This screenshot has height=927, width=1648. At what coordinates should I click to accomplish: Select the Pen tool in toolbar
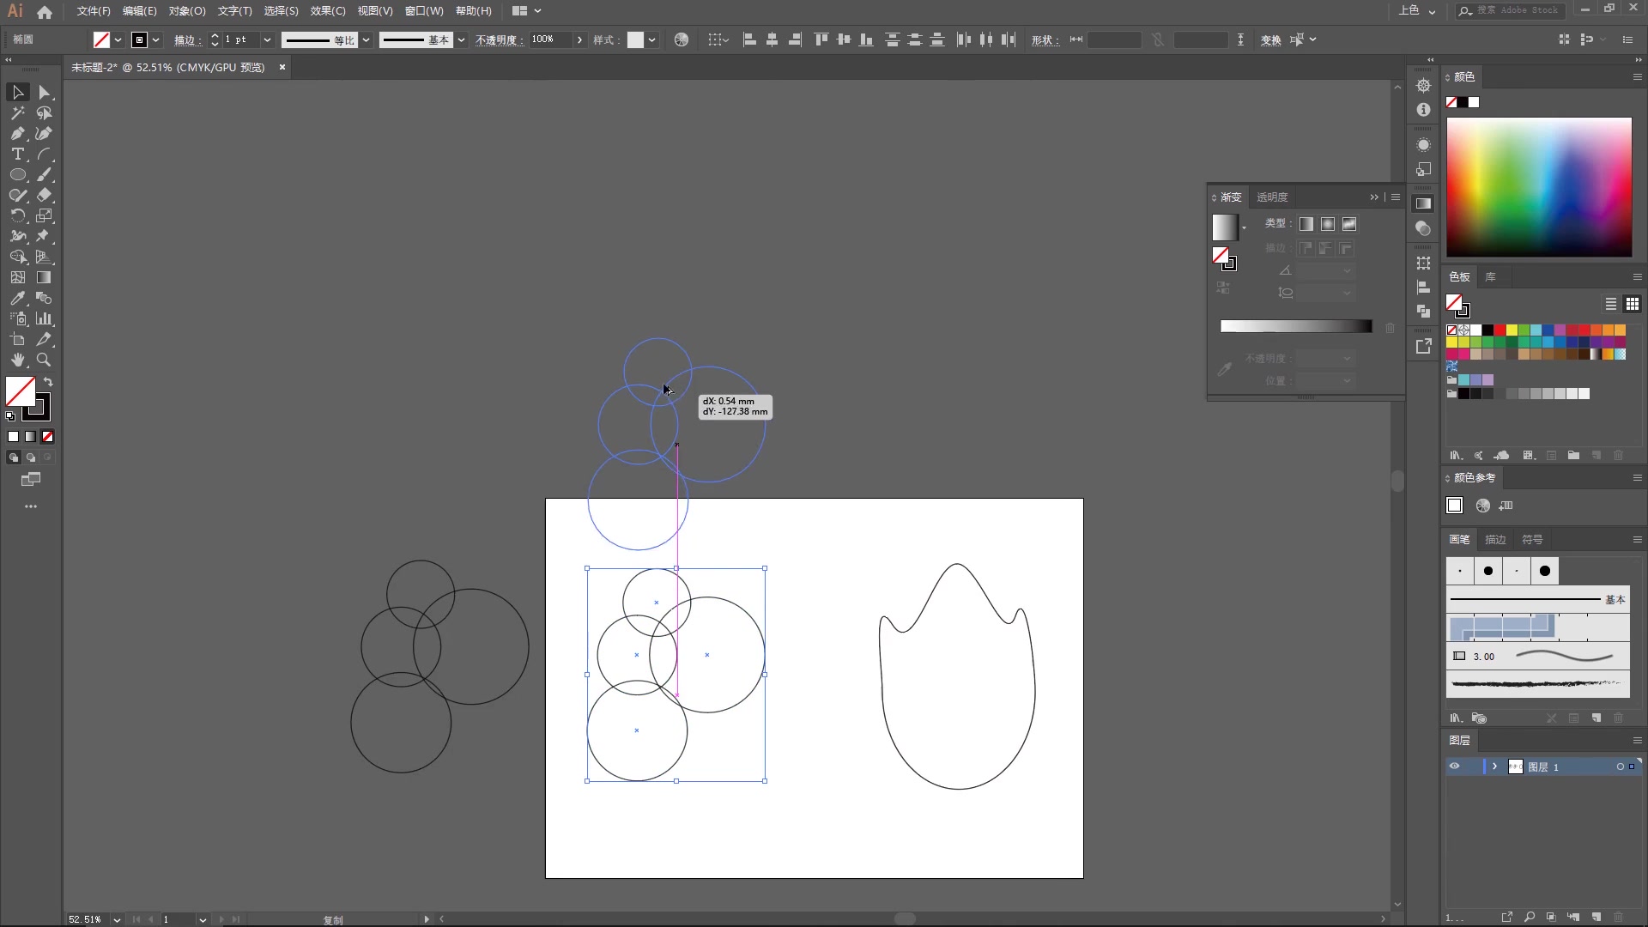click(x=17, y=132)
